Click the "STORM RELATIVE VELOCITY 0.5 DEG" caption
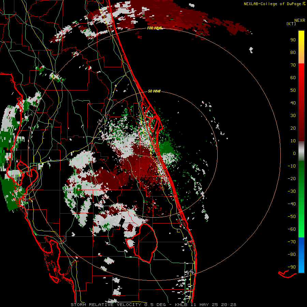Image resolution: width=307 pixels, height=307 pixels. (x=118, y=305)
